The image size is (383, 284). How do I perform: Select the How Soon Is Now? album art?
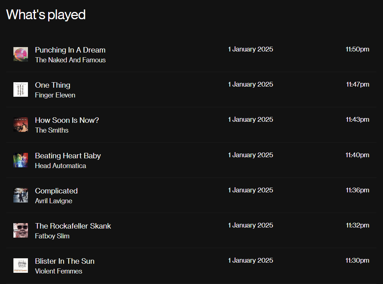[x=21, y=125]
